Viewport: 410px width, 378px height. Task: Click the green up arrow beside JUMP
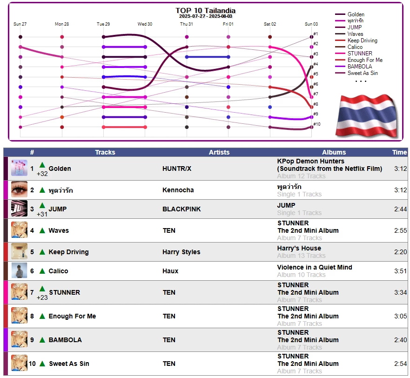(42, 205)
